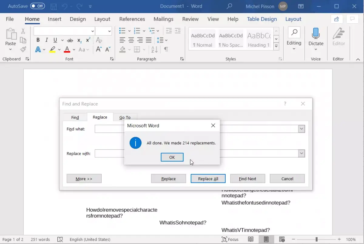Screen dimensions: 364x244
Task: Toggle Italic formatting
Action: (x=46, y=40)
